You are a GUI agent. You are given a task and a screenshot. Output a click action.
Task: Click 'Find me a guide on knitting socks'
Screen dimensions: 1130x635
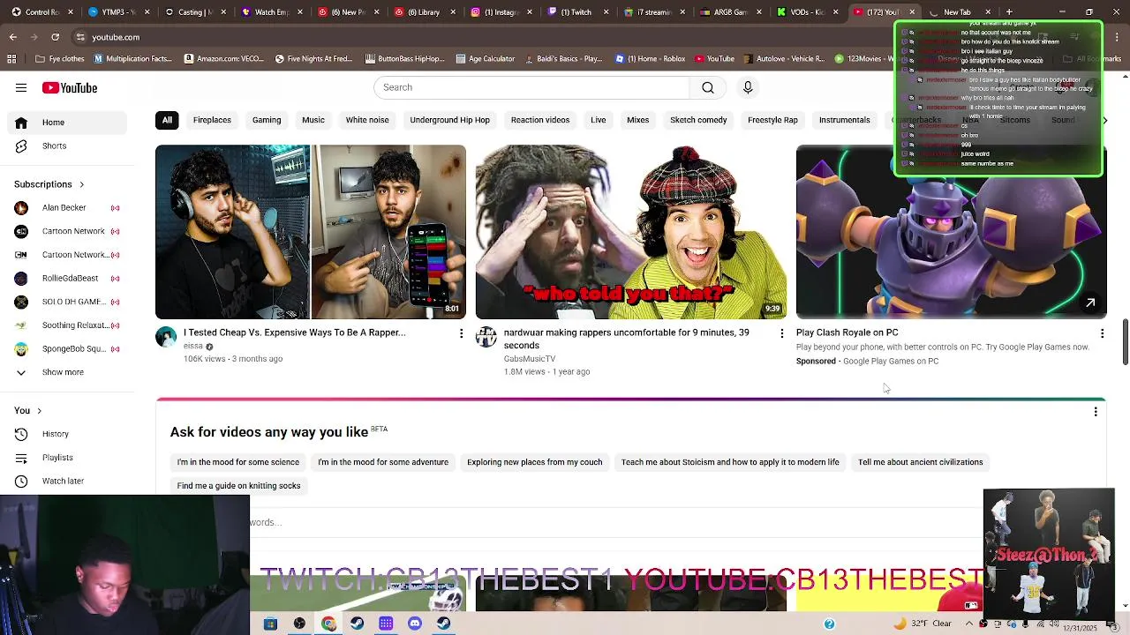click(238, 486)
